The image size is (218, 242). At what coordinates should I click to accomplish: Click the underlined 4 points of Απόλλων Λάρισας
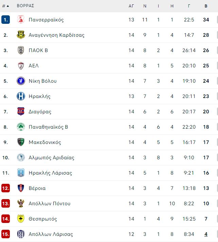coord(206,234)
